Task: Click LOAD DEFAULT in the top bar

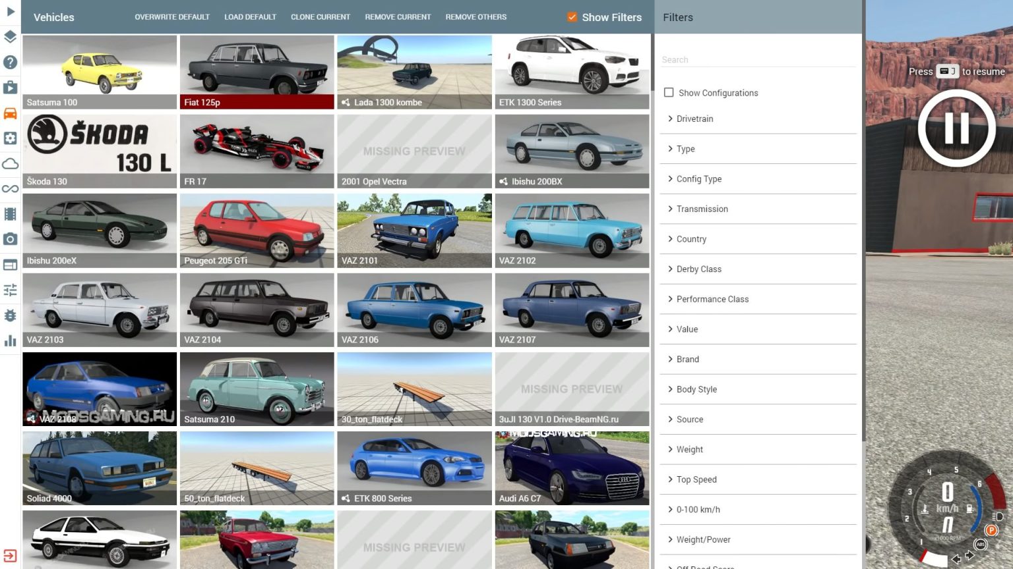Action: [250, 17]
